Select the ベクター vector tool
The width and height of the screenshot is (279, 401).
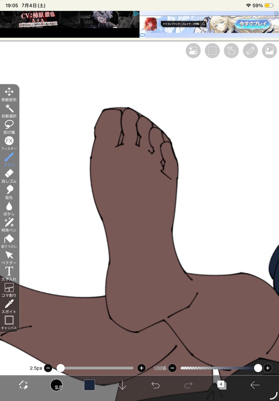(9, 257)
